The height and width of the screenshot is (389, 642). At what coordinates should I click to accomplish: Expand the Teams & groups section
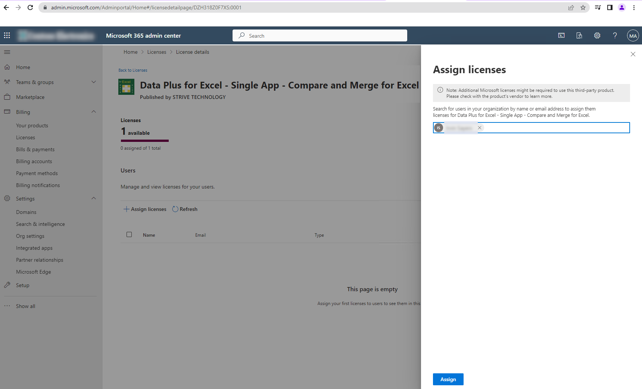coord(93,82)
